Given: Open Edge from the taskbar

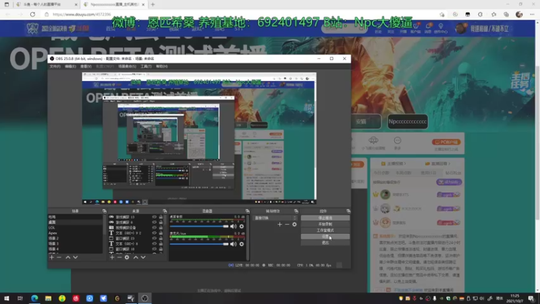Looking at the screenshot, I should click(x=34, y=298).
